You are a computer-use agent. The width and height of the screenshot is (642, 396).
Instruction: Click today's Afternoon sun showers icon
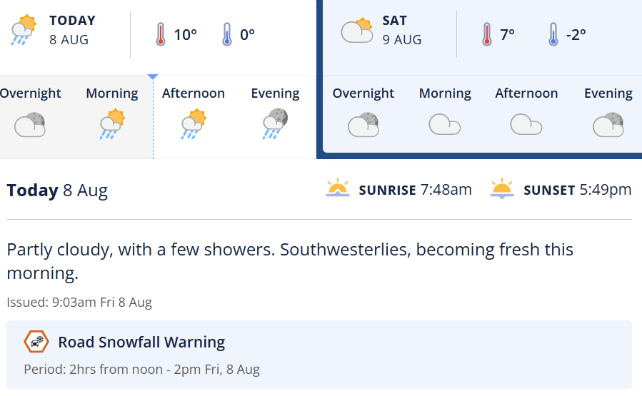coord(193,123)
